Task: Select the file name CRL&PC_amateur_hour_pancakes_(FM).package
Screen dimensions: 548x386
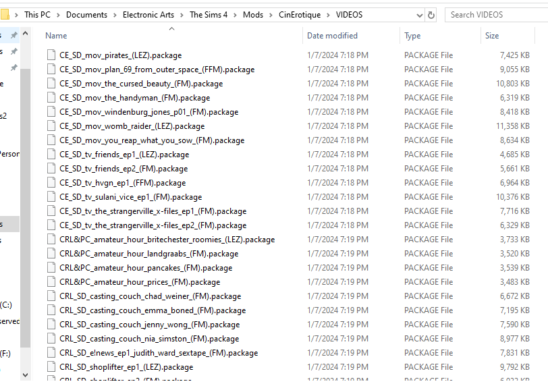Action: click(146, 268)
